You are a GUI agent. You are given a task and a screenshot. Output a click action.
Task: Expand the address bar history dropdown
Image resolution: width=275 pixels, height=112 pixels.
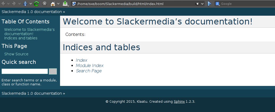pos(202,4)
